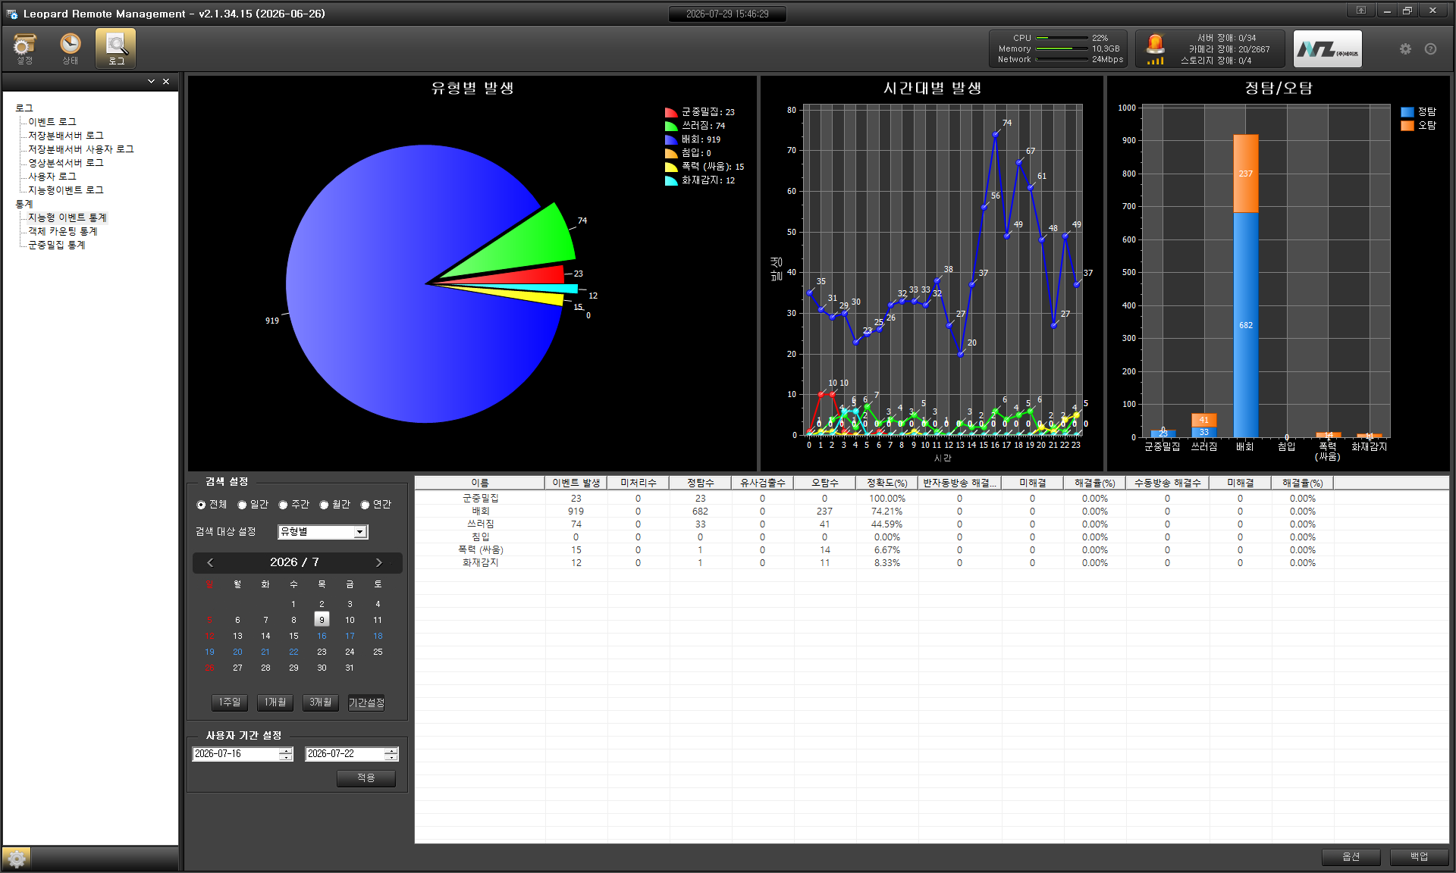Click the 기간설정 button
Screen dimensions: 1456x873
[x=366, y=702]
